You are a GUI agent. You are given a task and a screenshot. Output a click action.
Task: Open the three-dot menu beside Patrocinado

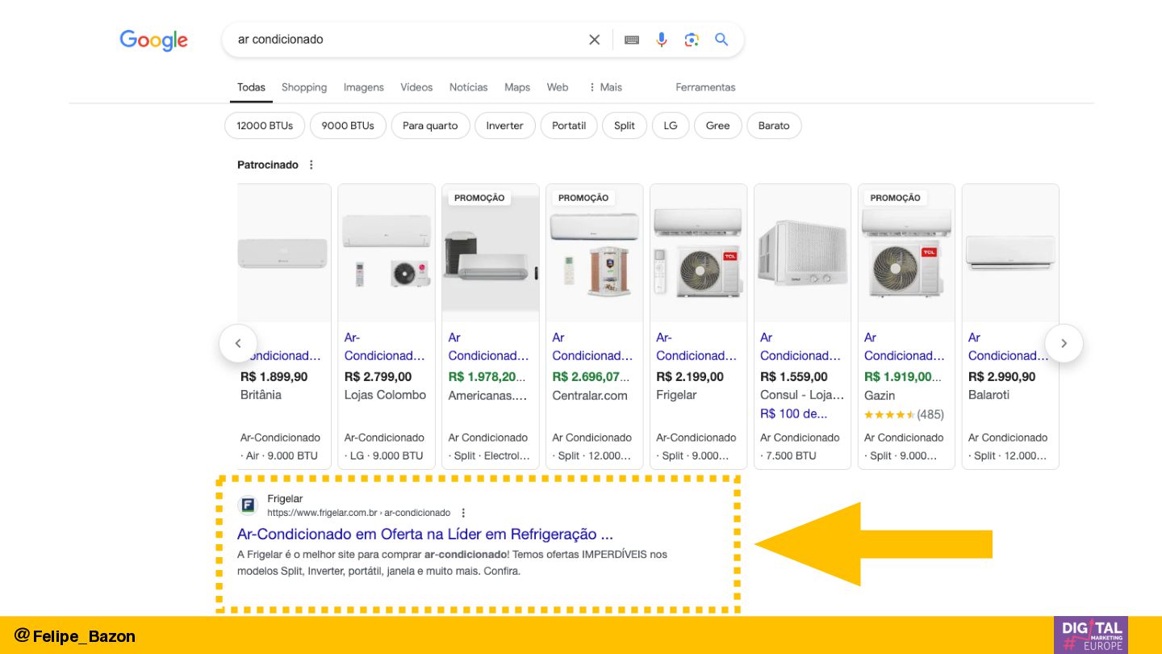click(x=311, y=165)
